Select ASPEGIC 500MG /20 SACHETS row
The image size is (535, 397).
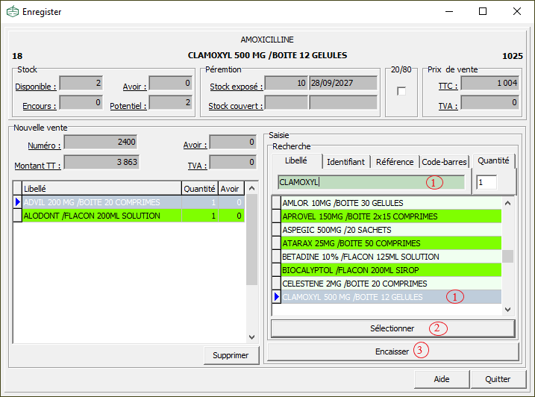tap(391, 230)
